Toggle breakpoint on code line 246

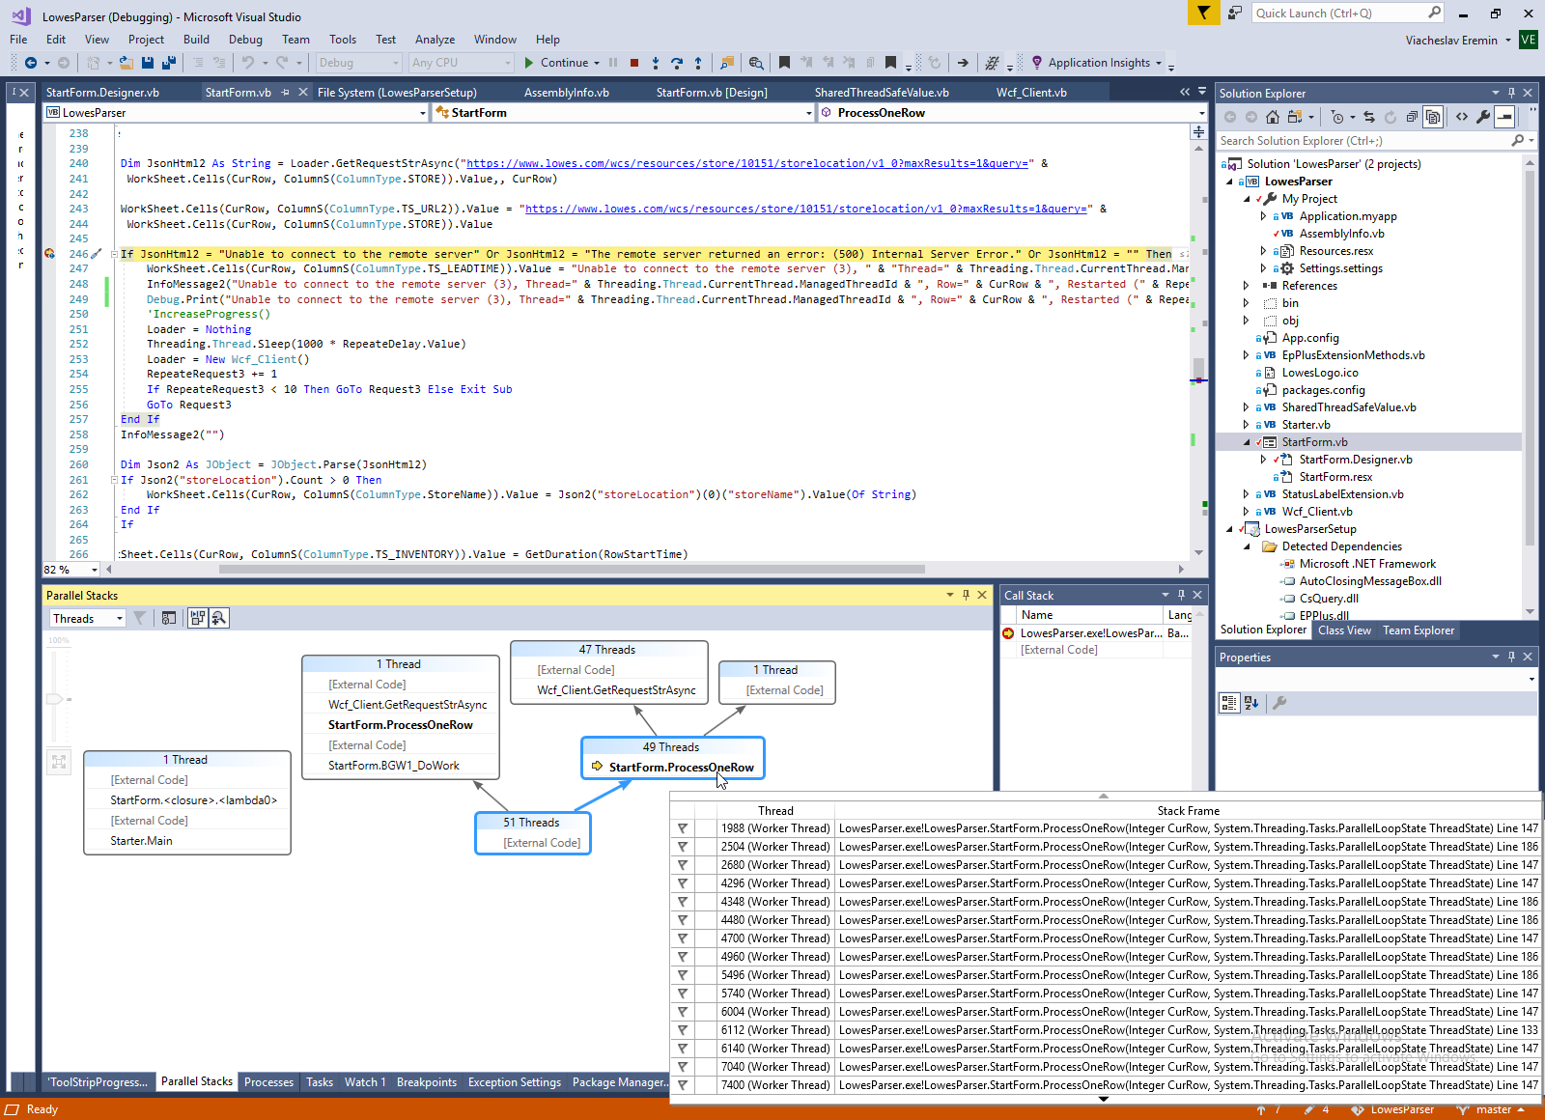coord(49,254)
